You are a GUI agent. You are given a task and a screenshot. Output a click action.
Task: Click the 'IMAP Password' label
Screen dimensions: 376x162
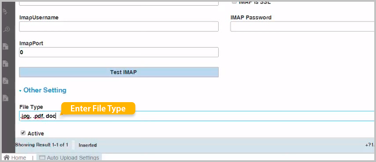(x=251, y=18)
